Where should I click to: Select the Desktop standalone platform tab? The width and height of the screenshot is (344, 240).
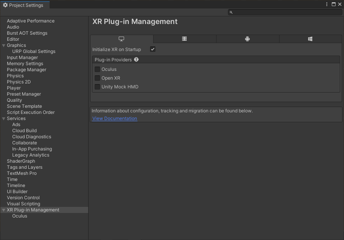point(122,39)
